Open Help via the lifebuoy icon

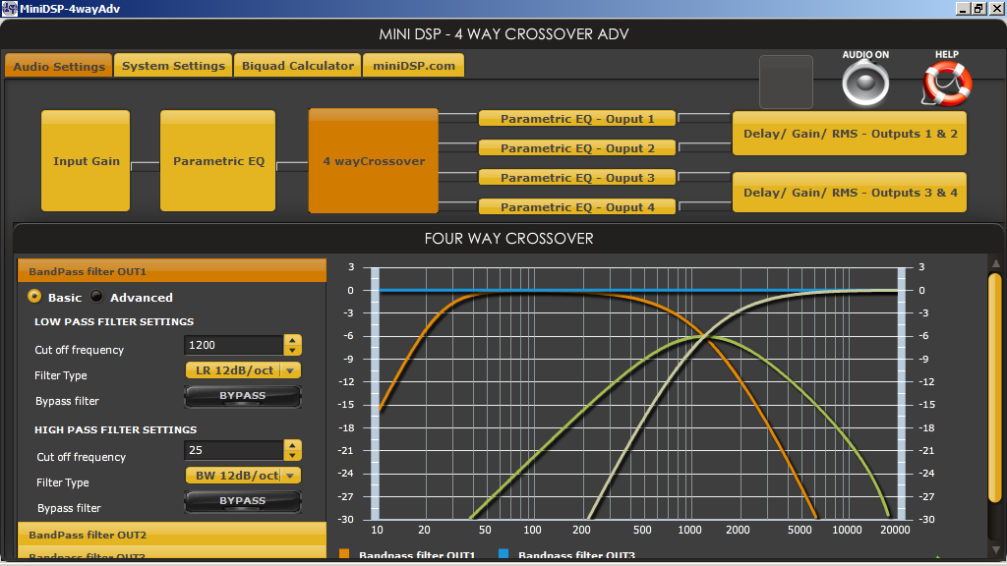[947, 85]
